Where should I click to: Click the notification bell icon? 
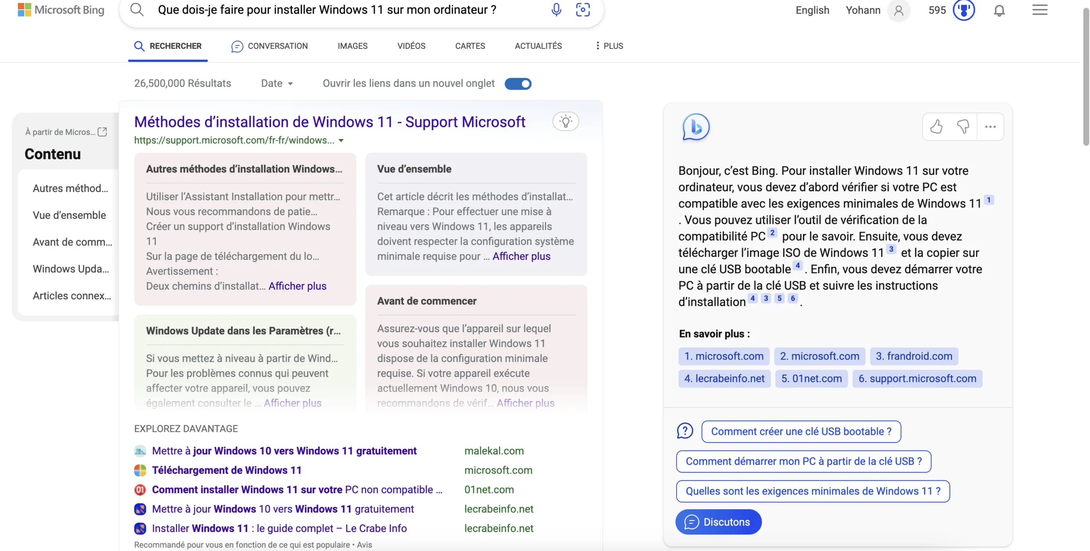999,10
